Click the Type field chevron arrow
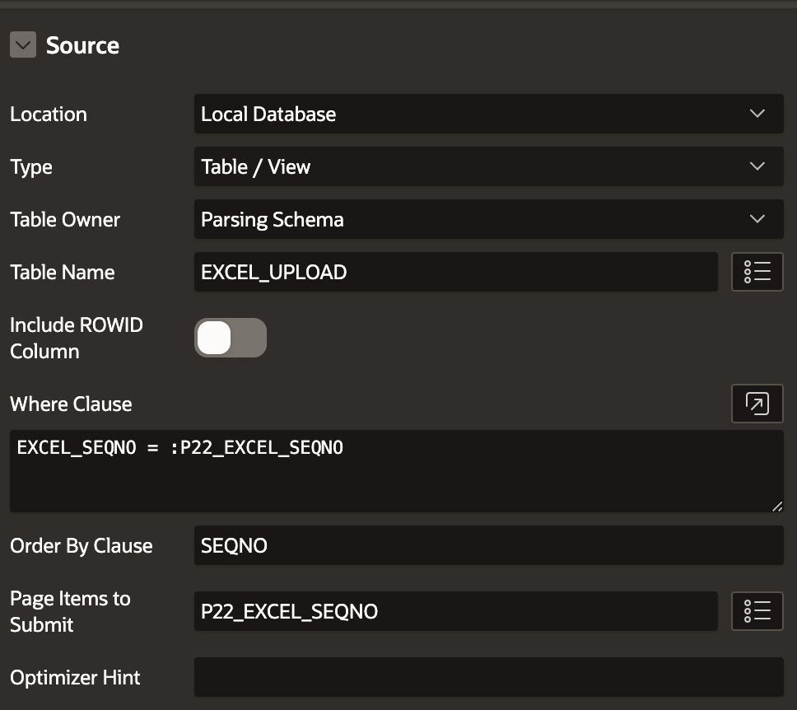Viewport: 797px width, 710px height. [x=757, y=166]
